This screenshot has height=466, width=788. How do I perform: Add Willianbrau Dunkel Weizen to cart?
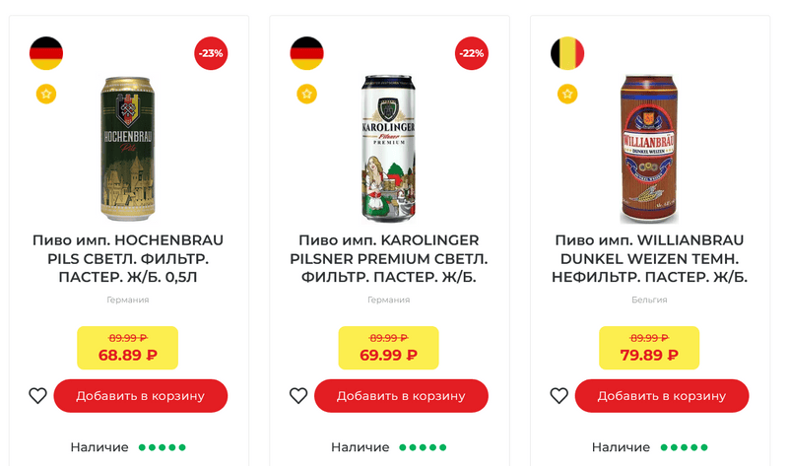coord(662,396)
